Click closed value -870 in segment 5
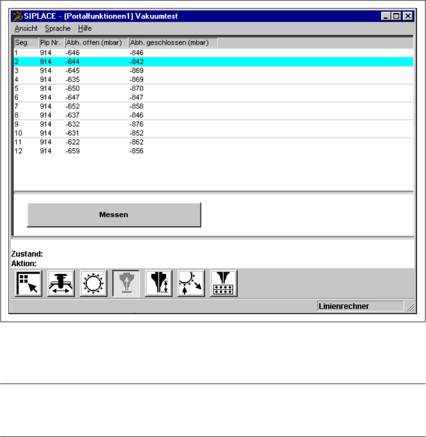The image size is (426, 437). tap(136, 88)
